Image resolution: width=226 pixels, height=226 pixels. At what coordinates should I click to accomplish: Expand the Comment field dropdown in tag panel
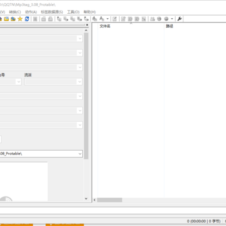click(80, 96)
